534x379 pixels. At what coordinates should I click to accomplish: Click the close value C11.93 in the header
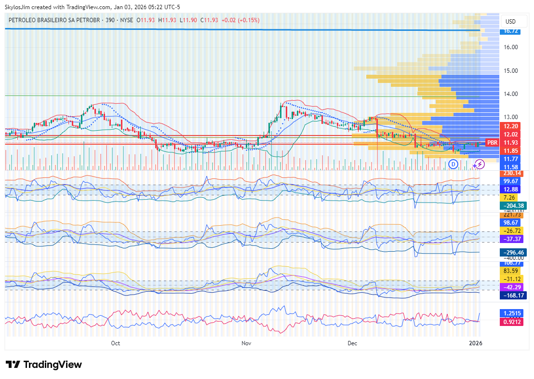[x=209, y=20]
